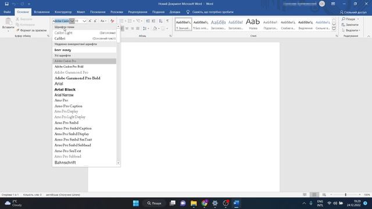The width and height of the screenshot is (372, 209).
Task: Select Adobe Caslon Pro Bold font
Action: pos(84,67)
